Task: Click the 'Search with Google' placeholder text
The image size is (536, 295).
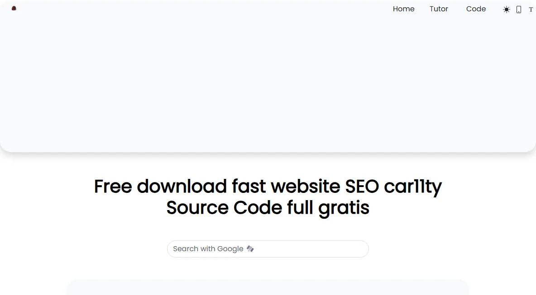Action: point(208,249)
